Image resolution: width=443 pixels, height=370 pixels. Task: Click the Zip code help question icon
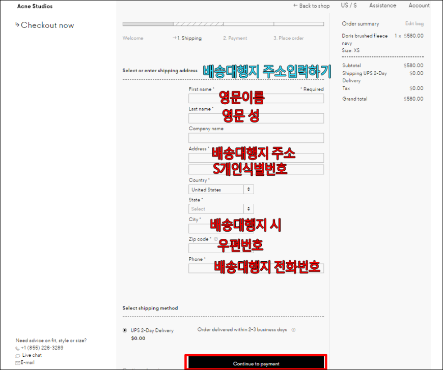click(x=216, y=239)
